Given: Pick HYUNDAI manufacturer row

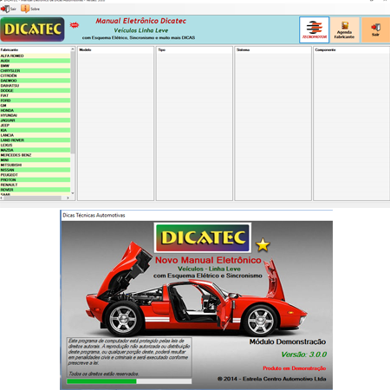Looking at the screenshot, I should coord(35,115).
